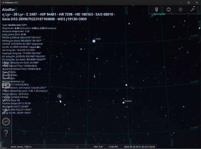Open Oculars configuration wrench icon

pos(193,9)
